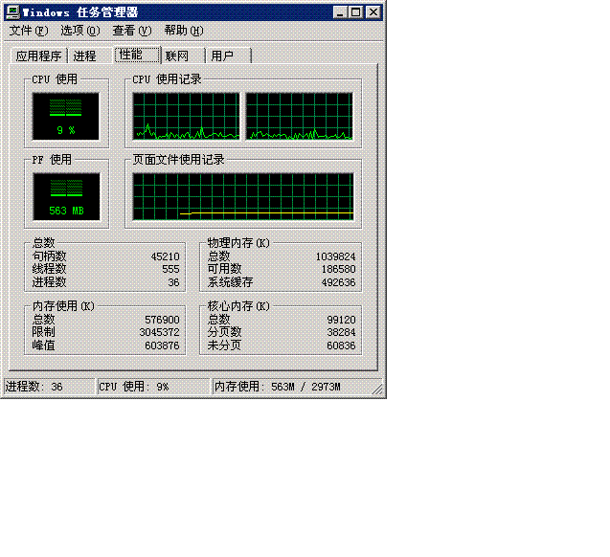Click the 峰值 label
610x557 pixels.
coord(44,345)
